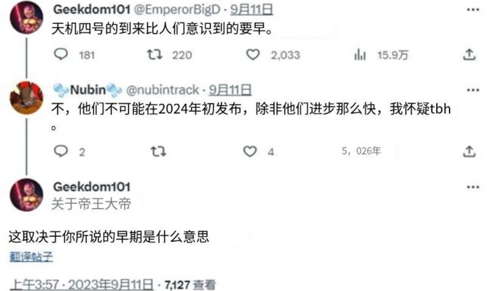Open the more menu on the first tweet
This screenshot has width=489, height=291.
pos(473,10)
